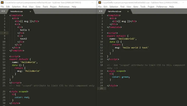Click the Sublime Text icon in right window title bar
The image size is (187, 106).
tap(100, 2)
